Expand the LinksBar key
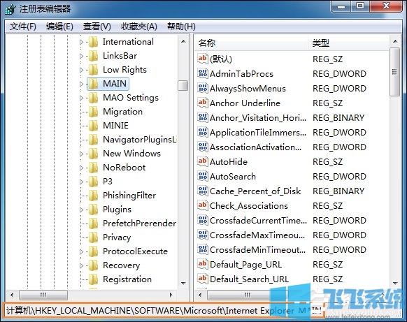This screenshot has width=407, height=322. pyautogui.click(x=81, y=56)
